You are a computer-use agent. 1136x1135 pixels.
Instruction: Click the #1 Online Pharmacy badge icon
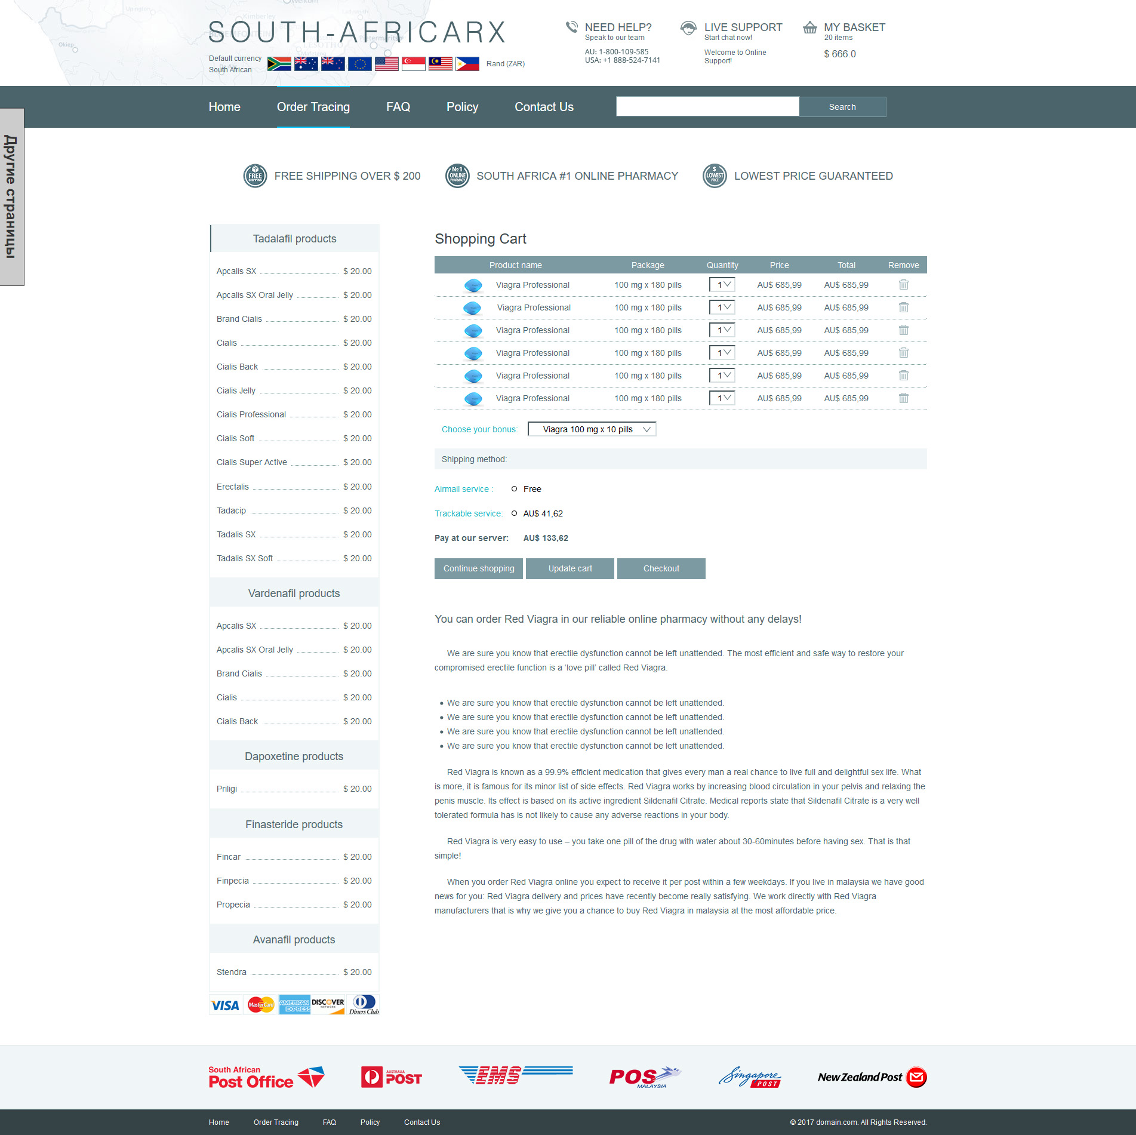(x=457, y=176)
